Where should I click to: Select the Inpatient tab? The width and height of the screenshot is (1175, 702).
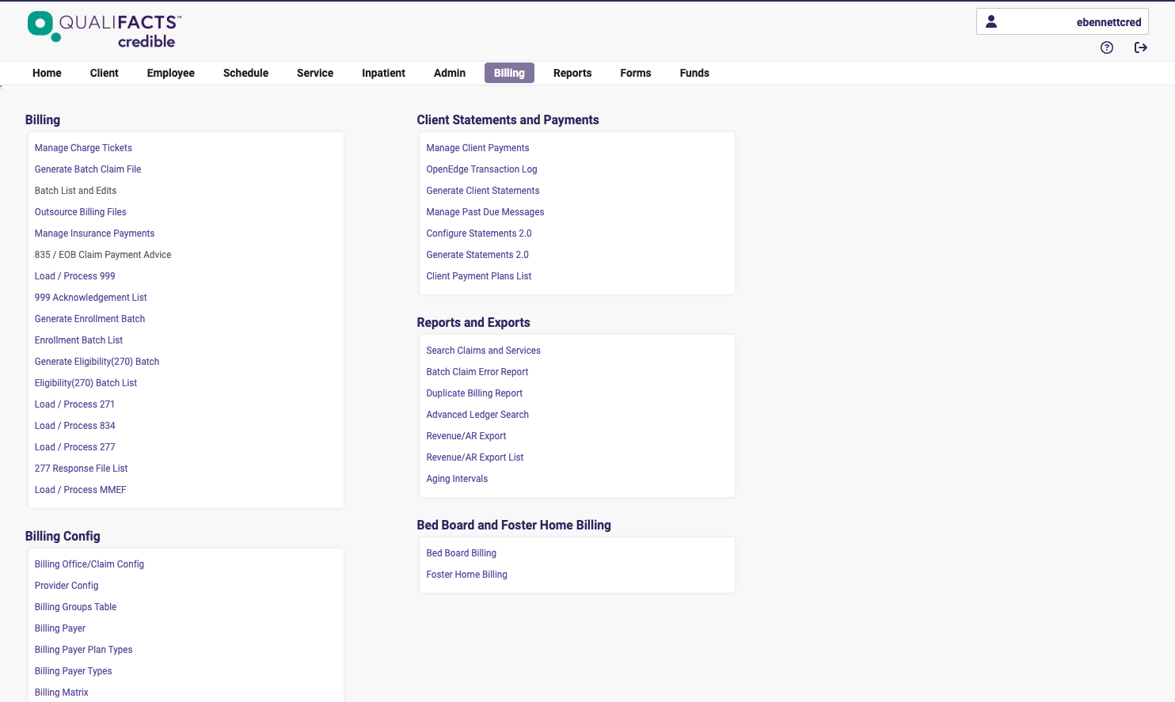tap(383, 73)
